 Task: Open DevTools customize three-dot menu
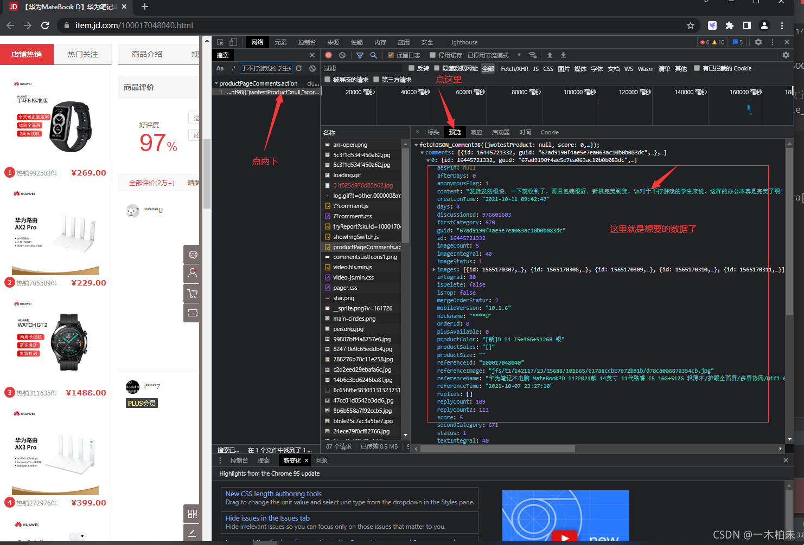click(x=773, y=42)
